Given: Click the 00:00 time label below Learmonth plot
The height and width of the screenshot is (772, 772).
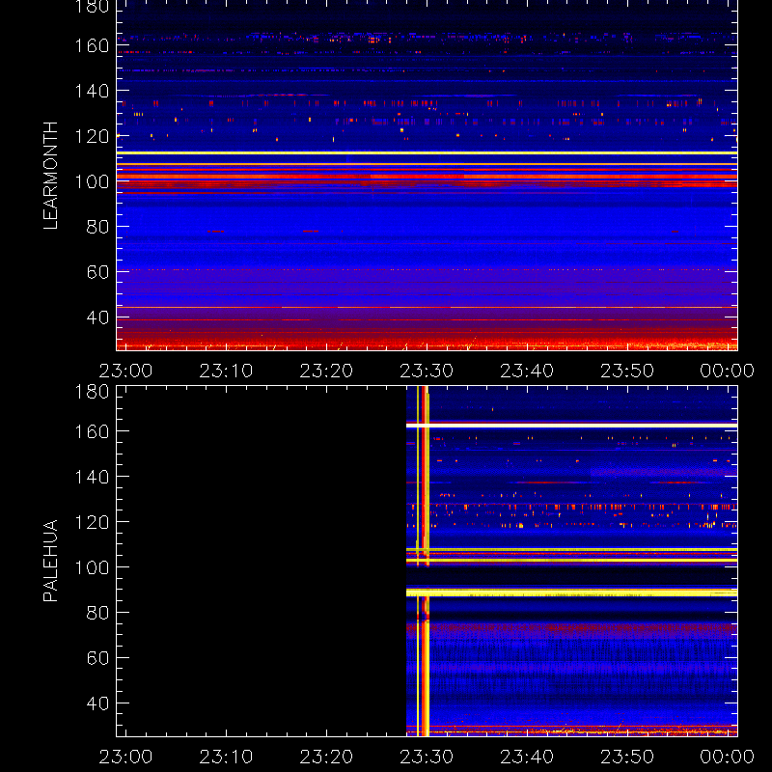Looking at the screenshot, I should (x=728, y=371).
